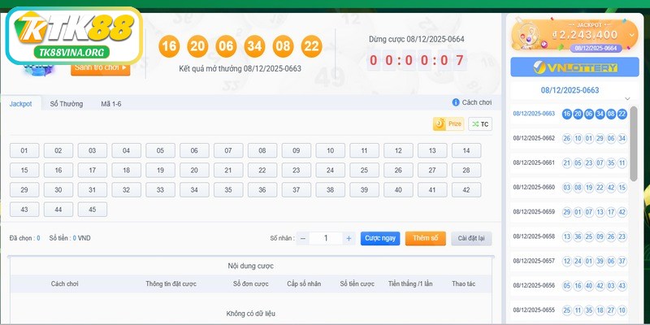Open the Mã 1-6 tab
This screenshot has height=325, width=650.
click(111, 104)
